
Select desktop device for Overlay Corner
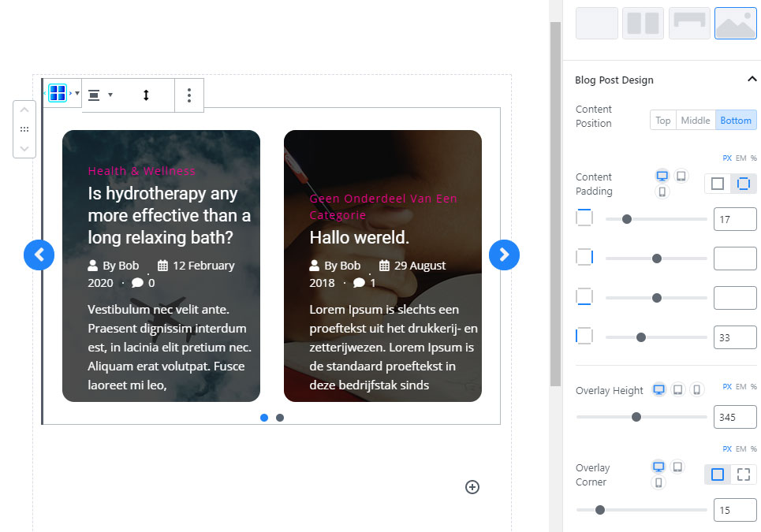658,467
